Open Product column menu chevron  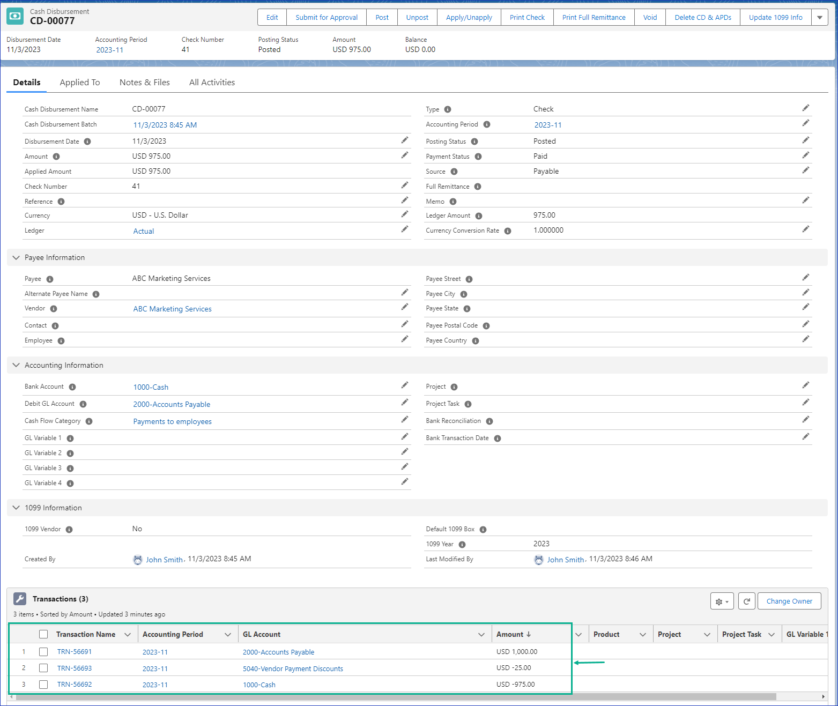tap(643, 634)
